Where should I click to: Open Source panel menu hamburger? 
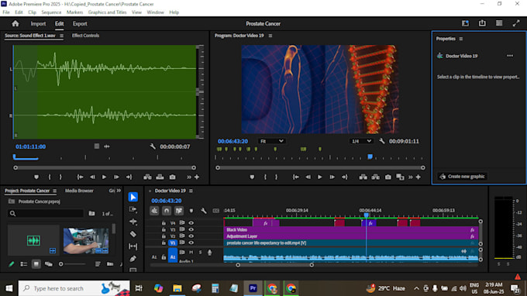(61, 36)
